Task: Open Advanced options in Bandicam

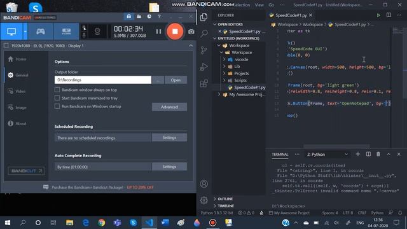Action: [169, 107]
